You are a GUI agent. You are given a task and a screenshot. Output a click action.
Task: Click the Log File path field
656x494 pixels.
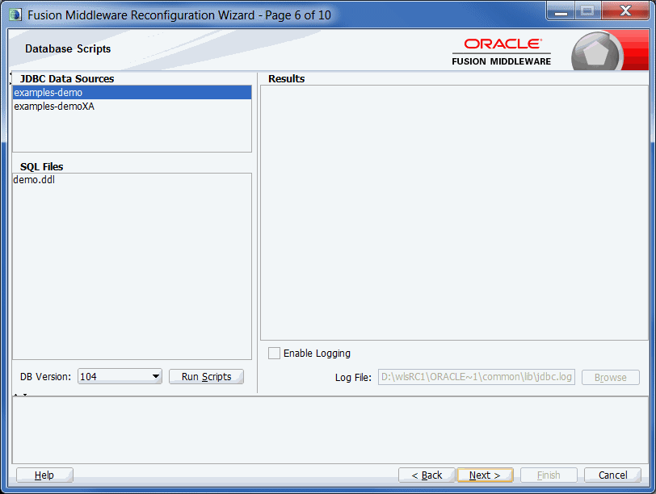click(x=477, y=377)
